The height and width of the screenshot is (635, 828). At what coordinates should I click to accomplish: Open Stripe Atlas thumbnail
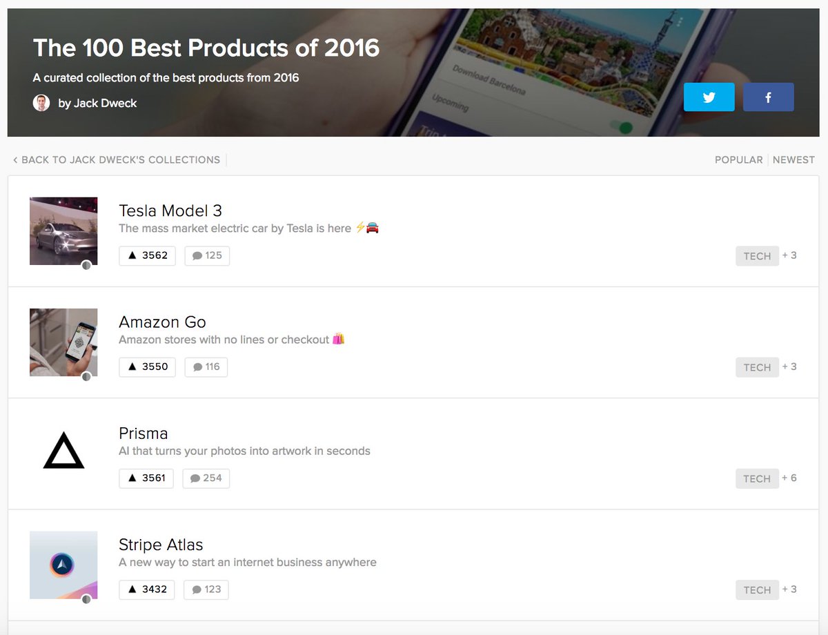tap(63, 565)
